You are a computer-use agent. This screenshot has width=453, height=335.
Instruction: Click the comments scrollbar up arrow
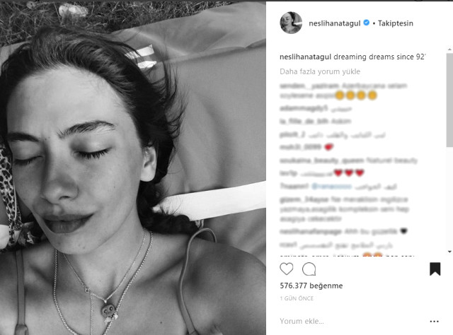click(450, 49)
